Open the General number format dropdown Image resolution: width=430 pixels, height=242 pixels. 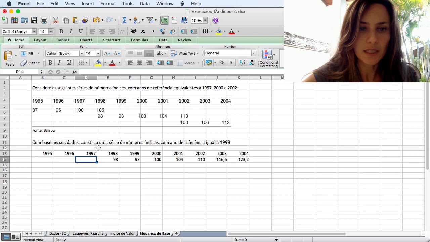tap(254, 53)
